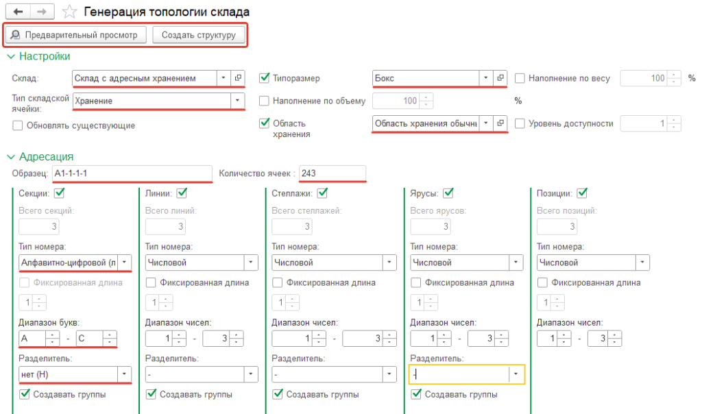702x414 pixels.
Task: Toggle the Уровень доступности checkbox
Action: click(520, 123)
